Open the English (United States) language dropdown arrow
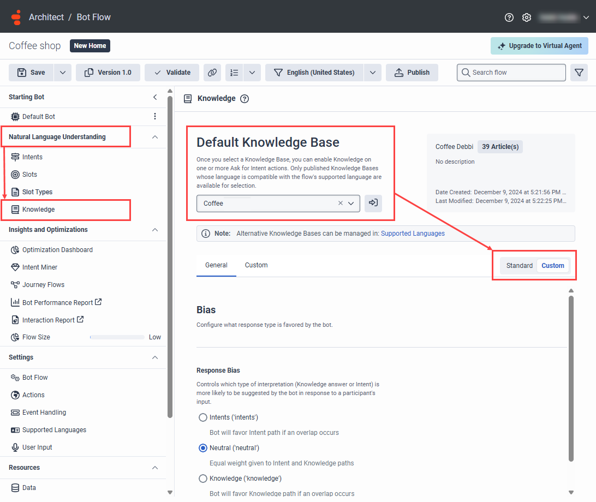Image resolution: width=596 pixels, height=502 pixels. pyautogui.click(x=373, y=73)
